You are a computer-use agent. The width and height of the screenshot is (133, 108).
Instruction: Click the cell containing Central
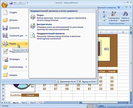tap(30, 95)
